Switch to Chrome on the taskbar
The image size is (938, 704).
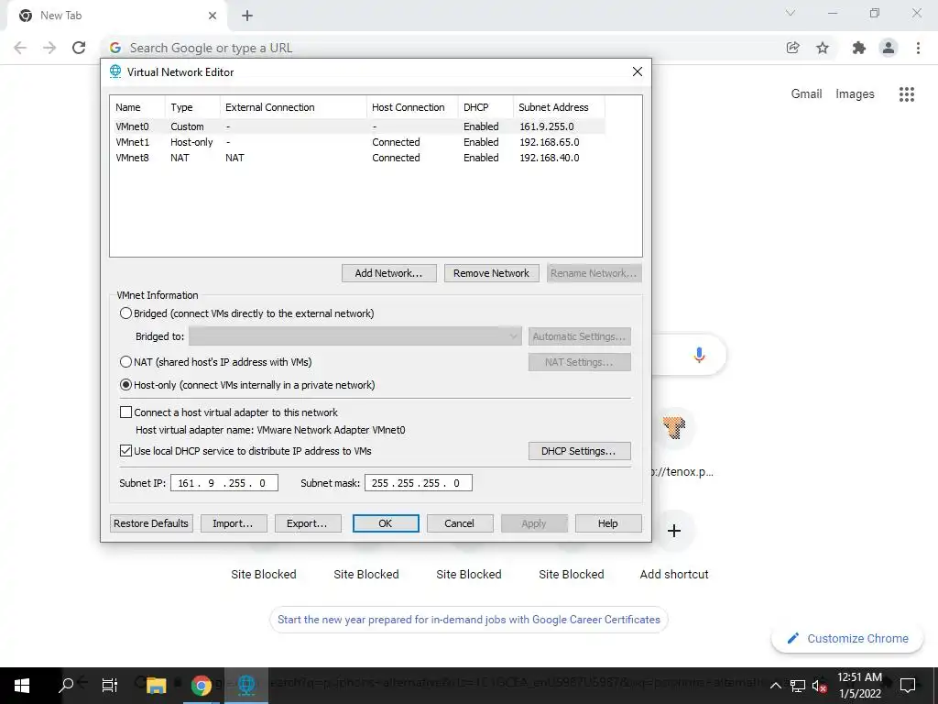201,686
